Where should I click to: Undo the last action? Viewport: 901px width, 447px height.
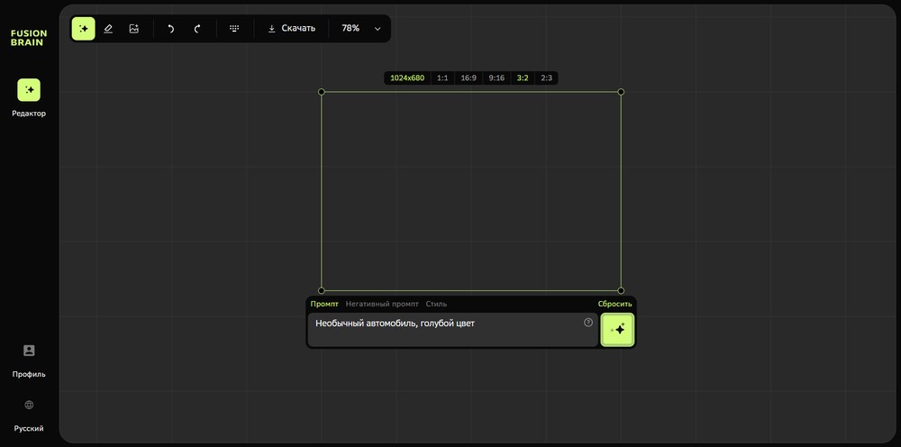[170, 29]
